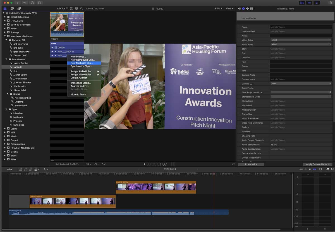Select the _Janet Salem keyword collection
335x232 pixels.
(20, 75)
